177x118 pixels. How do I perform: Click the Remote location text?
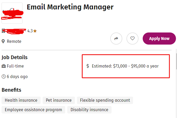pos(14,41)
